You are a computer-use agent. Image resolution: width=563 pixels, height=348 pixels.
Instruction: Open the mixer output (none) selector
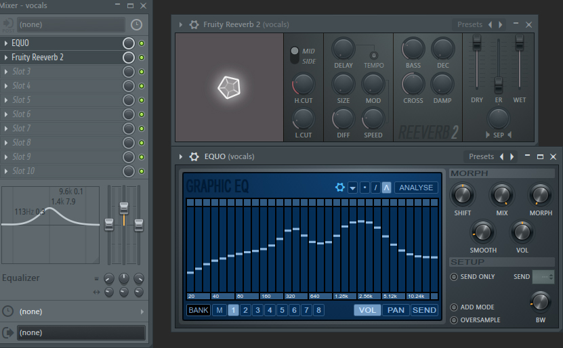coord(81,332)
